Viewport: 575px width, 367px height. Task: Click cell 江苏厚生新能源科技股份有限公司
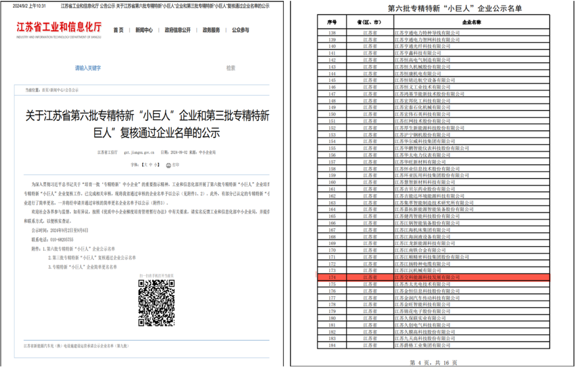471,128
